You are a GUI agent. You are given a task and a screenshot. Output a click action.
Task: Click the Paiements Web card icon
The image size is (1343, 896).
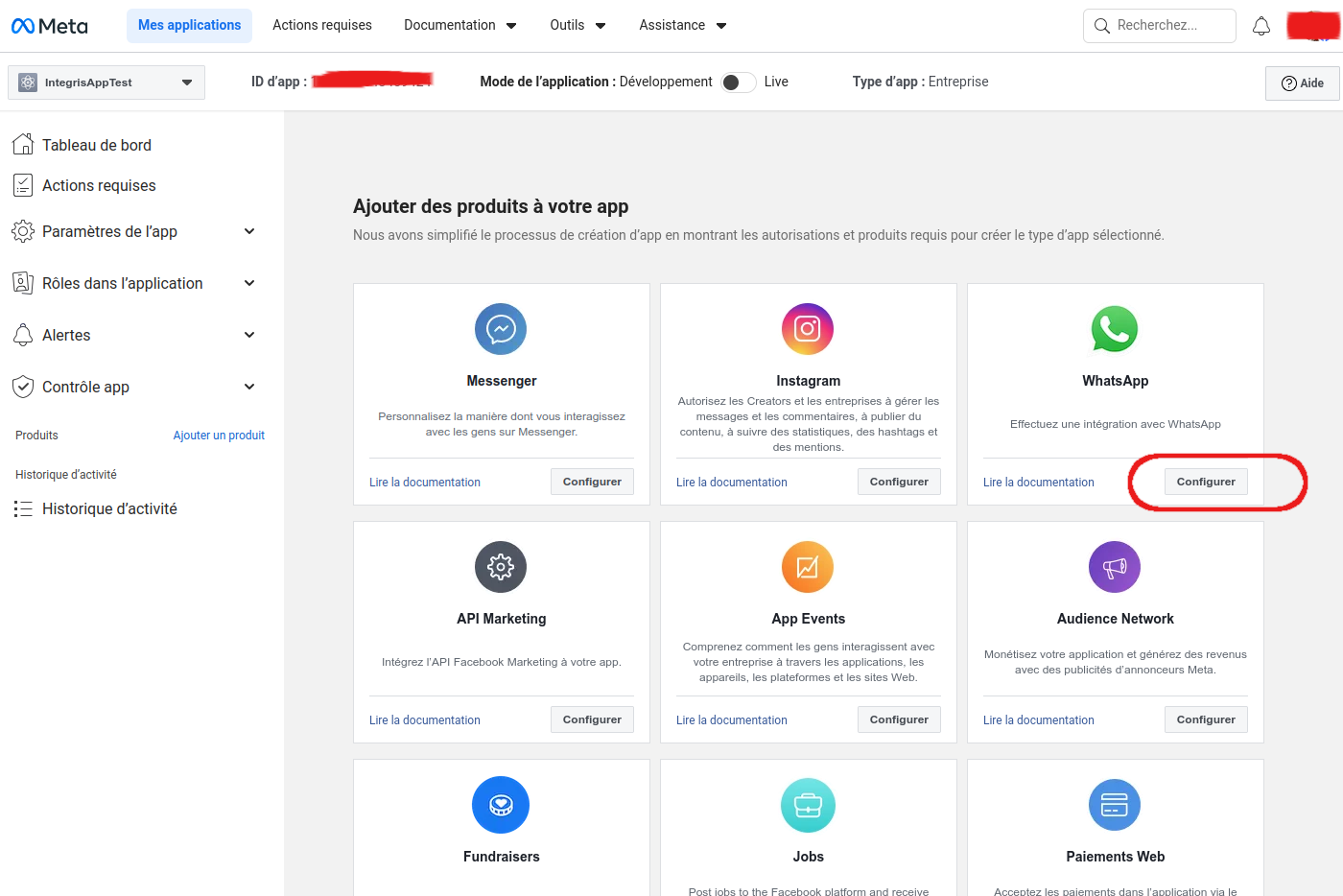point(1115,805)
